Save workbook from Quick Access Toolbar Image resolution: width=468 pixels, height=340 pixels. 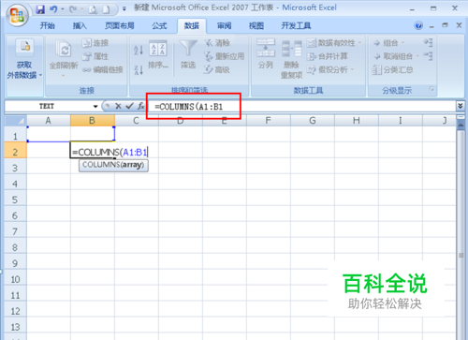(40, 9)
